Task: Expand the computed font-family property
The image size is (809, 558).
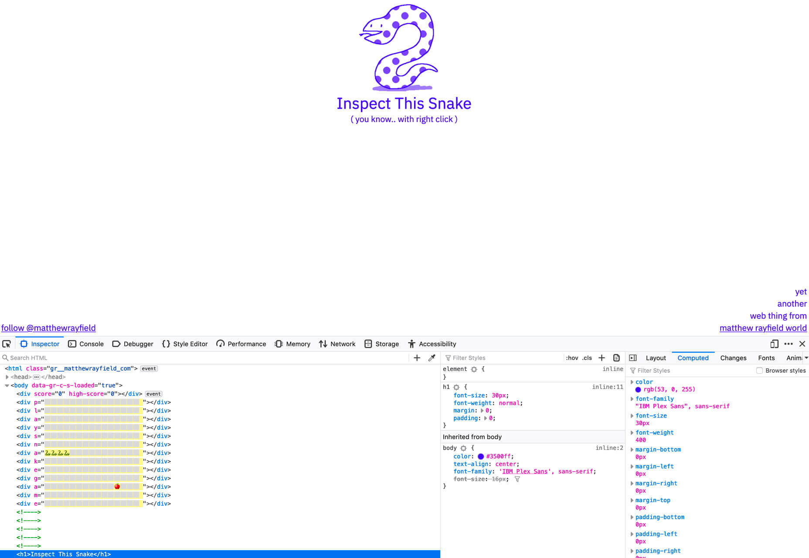Action: (x=632, y=399)
